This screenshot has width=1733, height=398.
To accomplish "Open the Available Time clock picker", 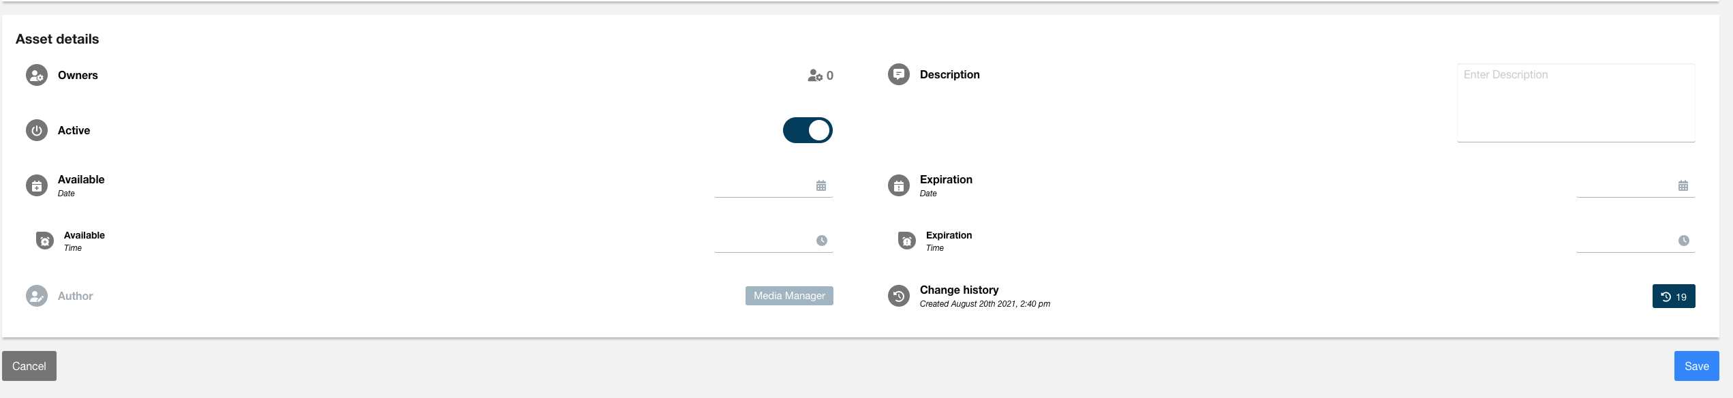I will (x=822, y=241).
